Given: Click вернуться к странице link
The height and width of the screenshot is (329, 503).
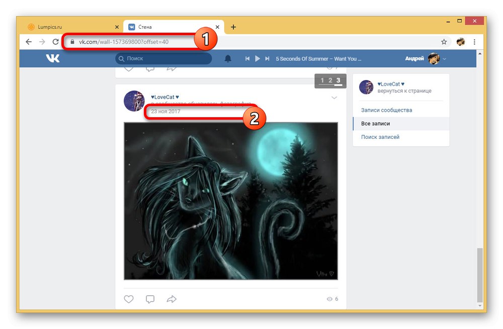Looking at the screenshot, I should coord(404,91).
